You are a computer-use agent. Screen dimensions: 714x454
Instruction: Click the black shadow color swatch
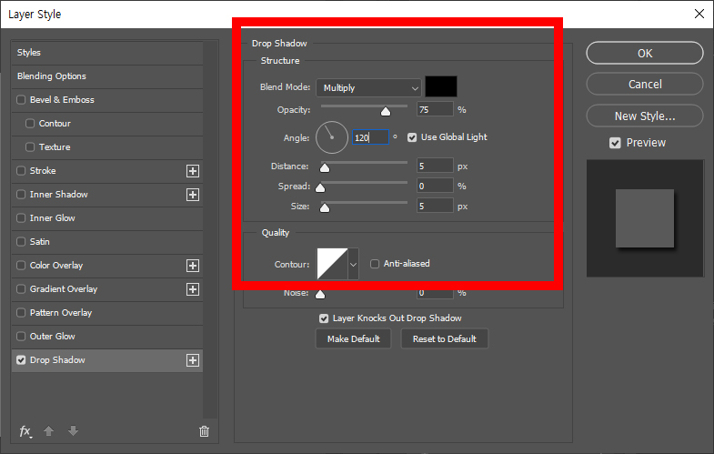pos(441,86)
